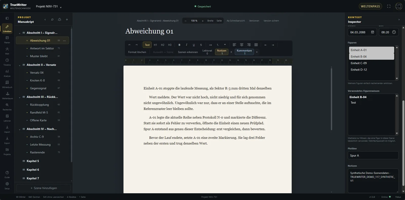Open the Versionen tab
The image size is (405, 200).
pyautogui.click(x=254, y=21)
